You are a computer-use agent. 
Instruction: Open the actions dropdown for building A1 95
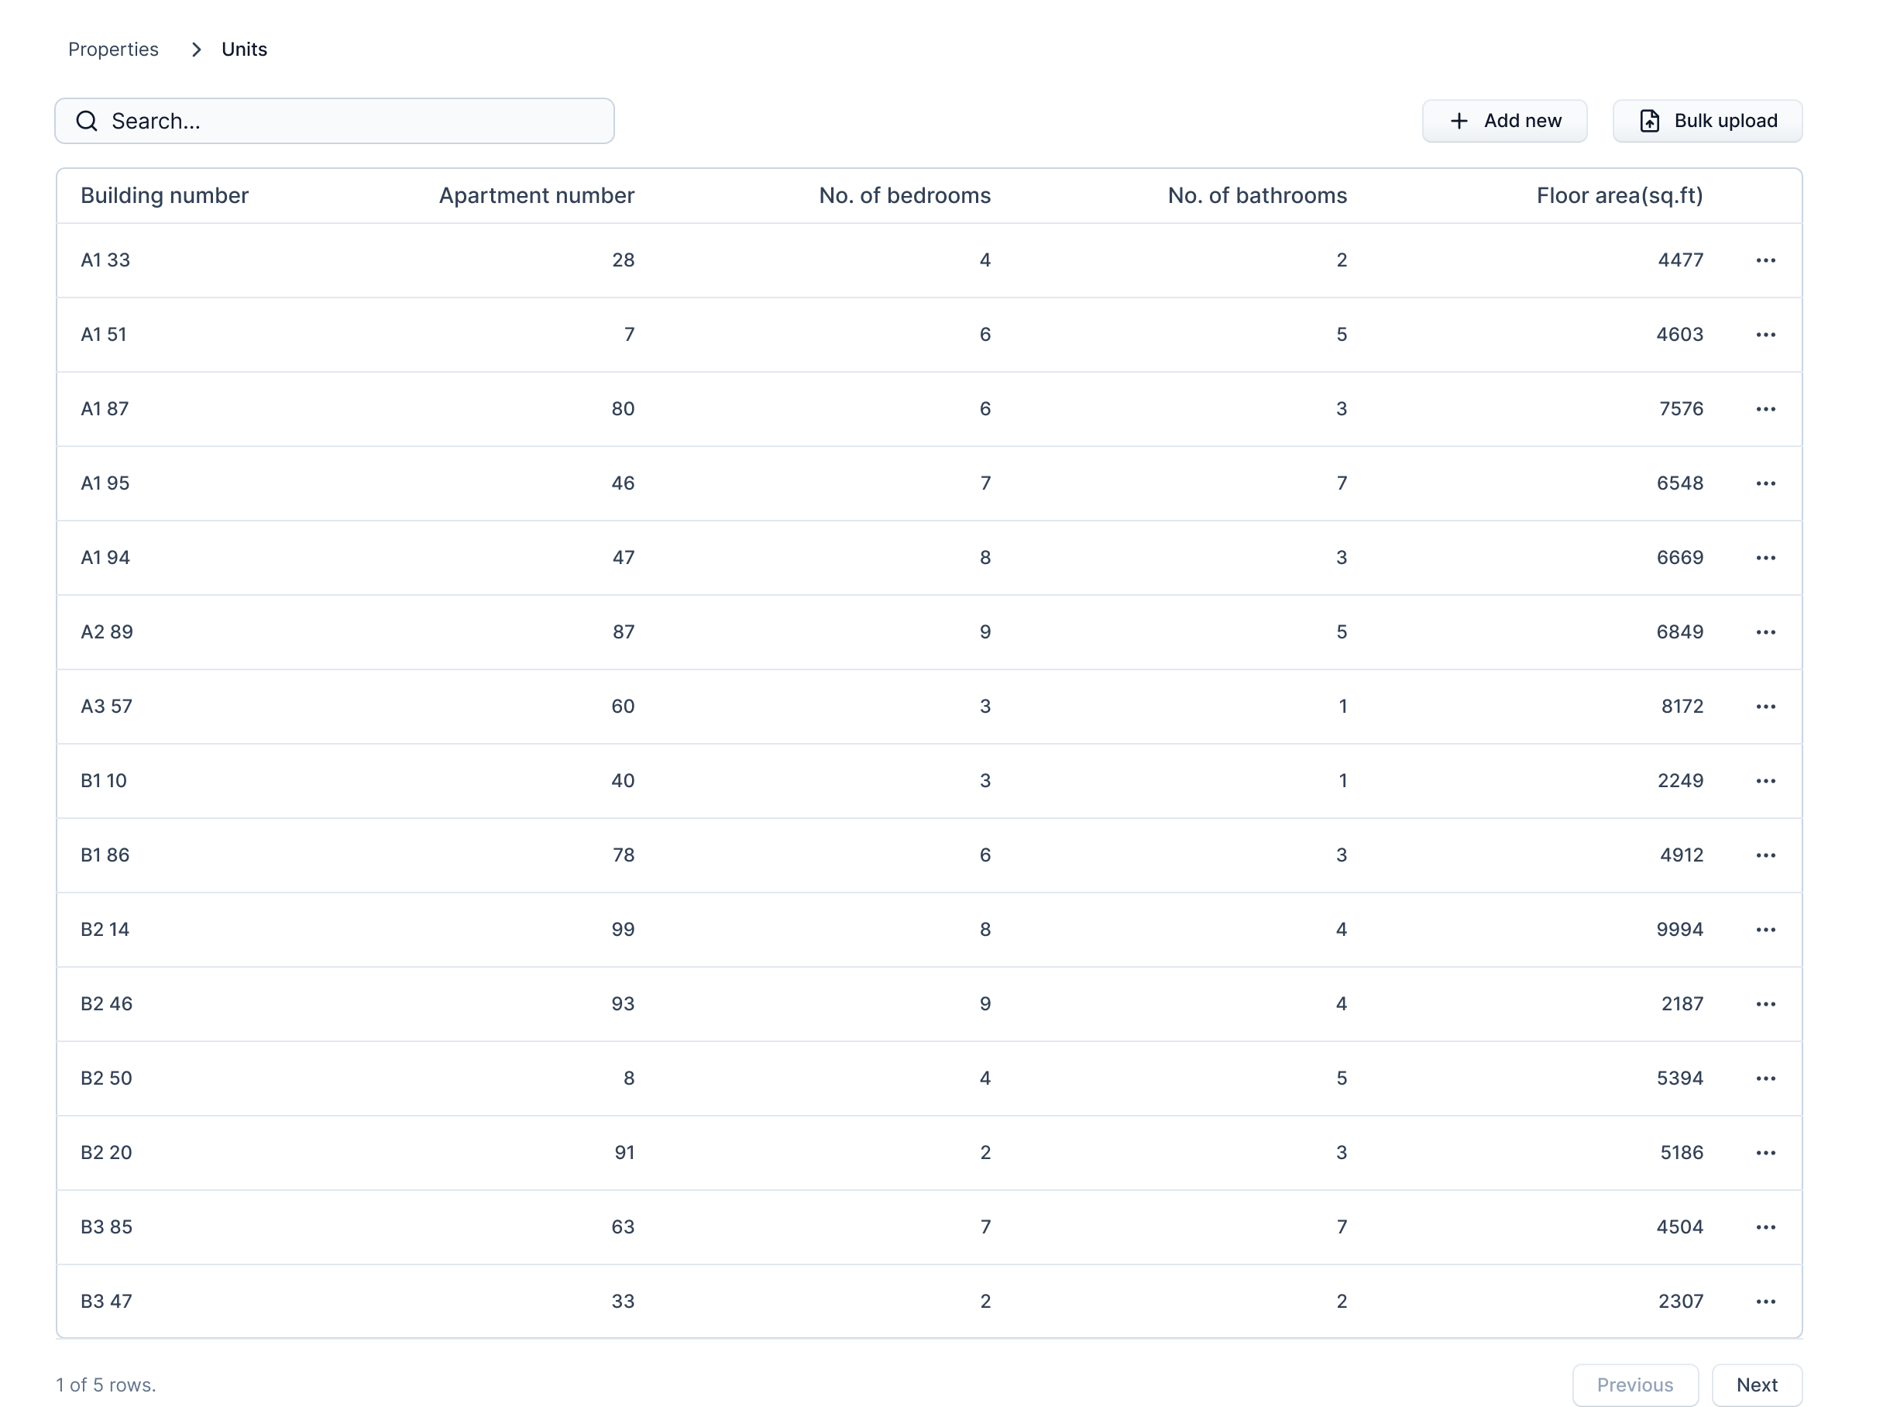1765,483
